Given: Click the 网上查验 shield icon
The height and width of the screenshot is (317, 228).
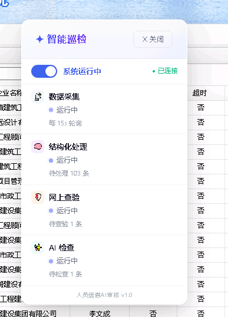Looking at the screenshot, I should (x=38, y=197).
